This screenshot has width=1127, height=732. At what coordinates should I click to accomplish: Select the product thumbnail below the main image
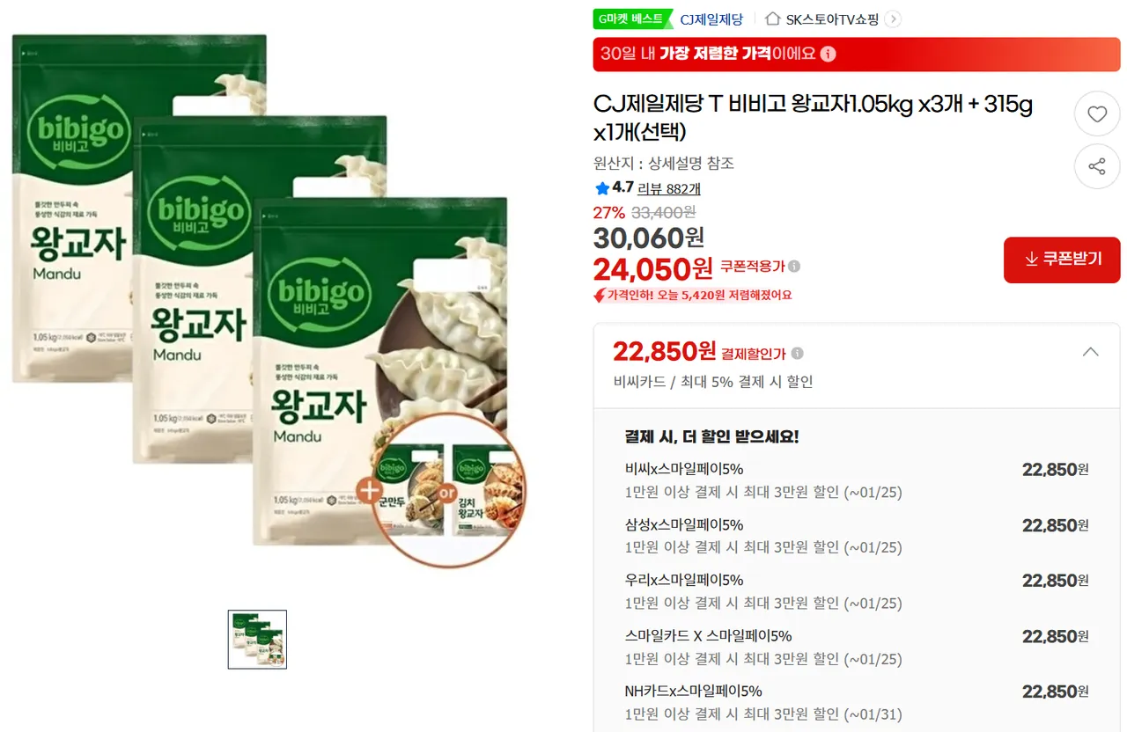257,640
